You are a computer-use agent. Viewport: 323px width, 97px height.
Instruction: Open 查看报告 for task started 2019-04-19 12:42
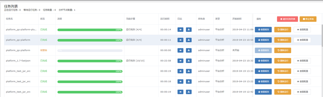pyautogui.click(x=263, y=92)
